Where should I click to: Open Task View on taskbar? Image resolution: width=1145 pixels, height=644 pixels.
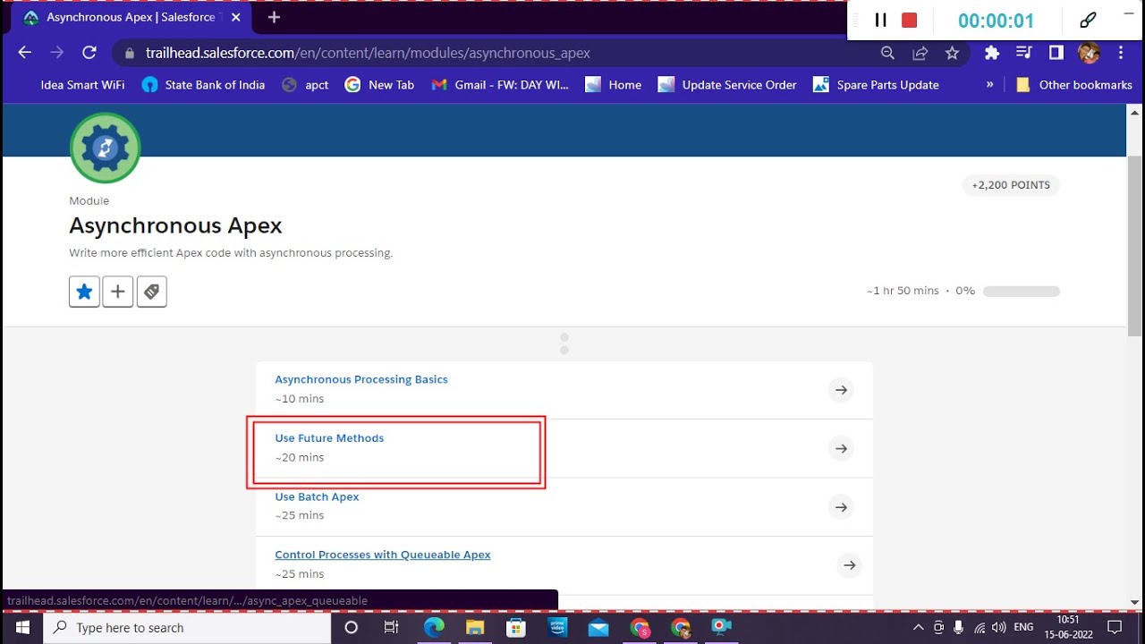391,628
